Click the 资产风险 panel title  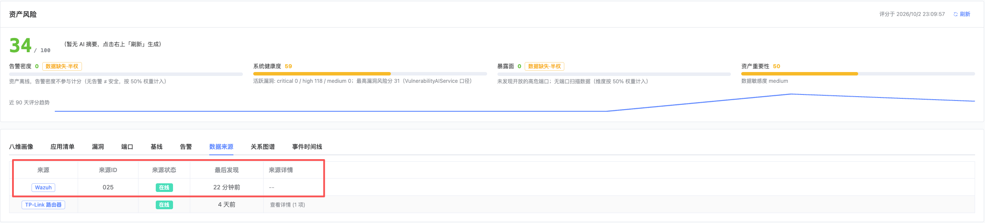23,14
